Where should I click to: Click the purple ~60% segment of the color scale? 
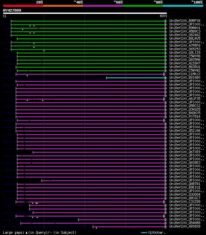tap(103, 6)
